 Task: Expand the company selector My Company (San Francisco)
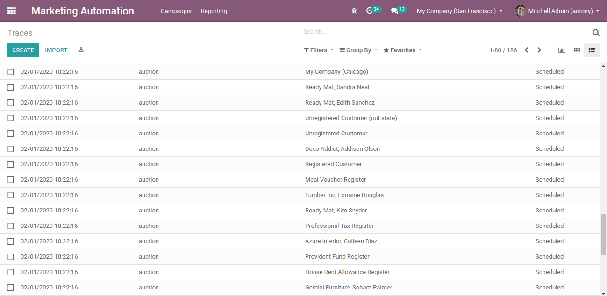[459, 11]
